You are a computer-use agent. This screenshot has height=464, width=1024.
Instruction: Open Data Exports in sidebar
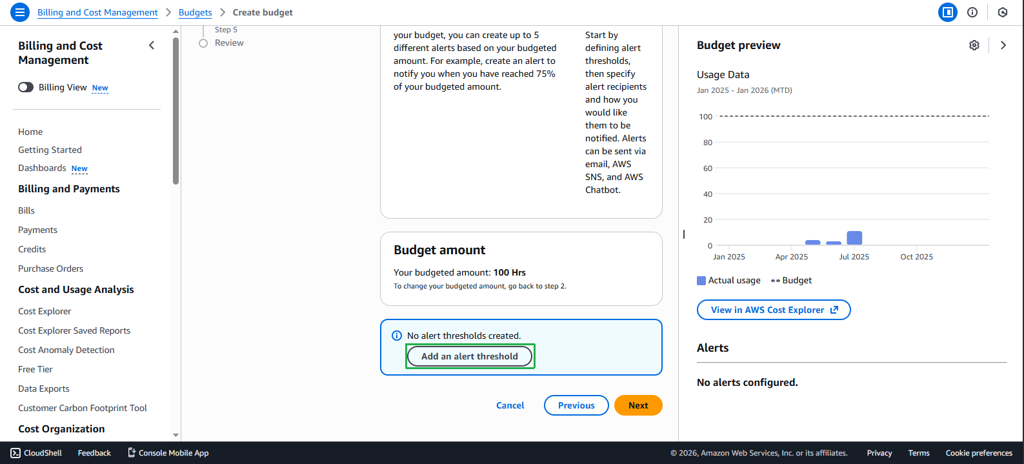(x=44, y=388)
